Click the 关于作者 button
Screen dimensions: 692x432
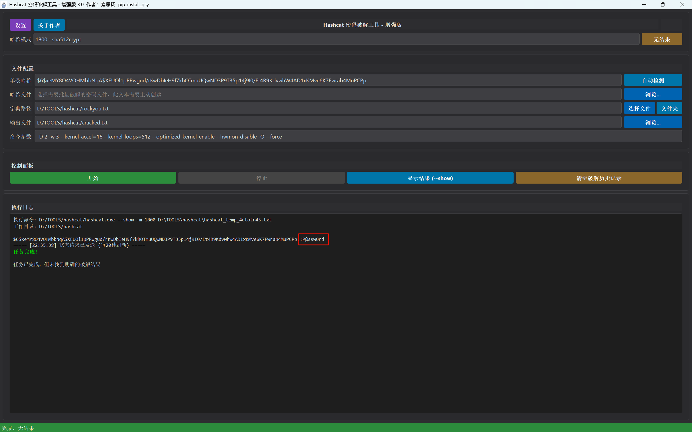49,25
